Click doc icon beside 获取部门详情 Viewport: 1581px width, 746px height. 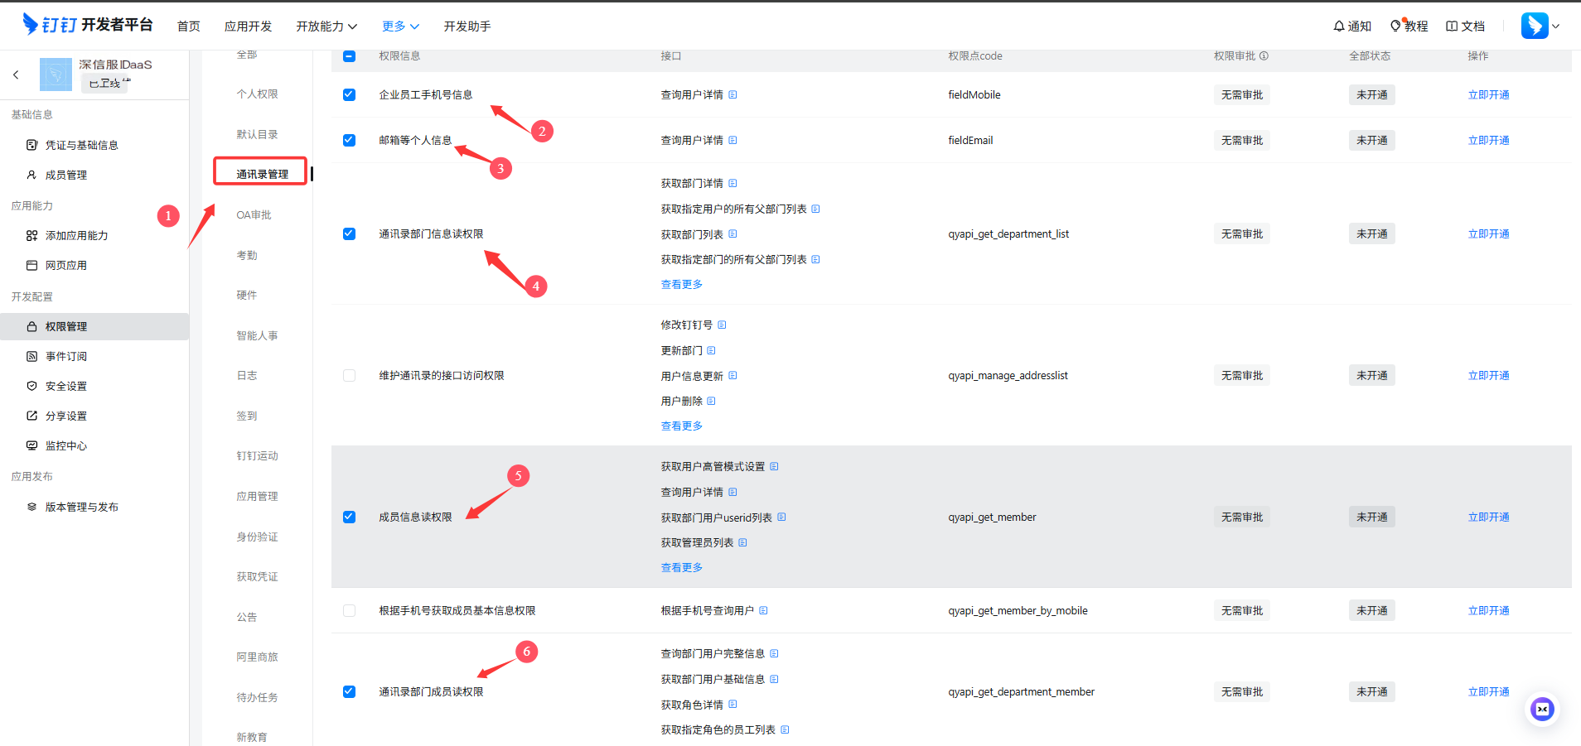click(x=732, y=184)
